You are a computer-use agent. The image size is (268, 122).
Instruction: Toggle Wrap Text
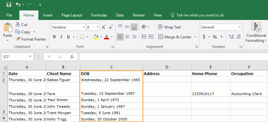pyautogui.click(x=169, y=27)
